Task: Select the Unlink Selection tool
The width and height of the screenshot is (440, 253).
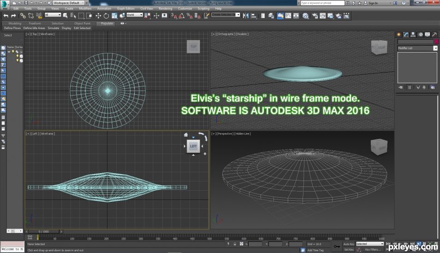Action: pos(31,16)
